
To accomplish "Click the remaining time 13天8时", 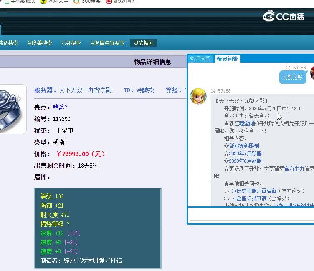I will [x=88, y=166].
